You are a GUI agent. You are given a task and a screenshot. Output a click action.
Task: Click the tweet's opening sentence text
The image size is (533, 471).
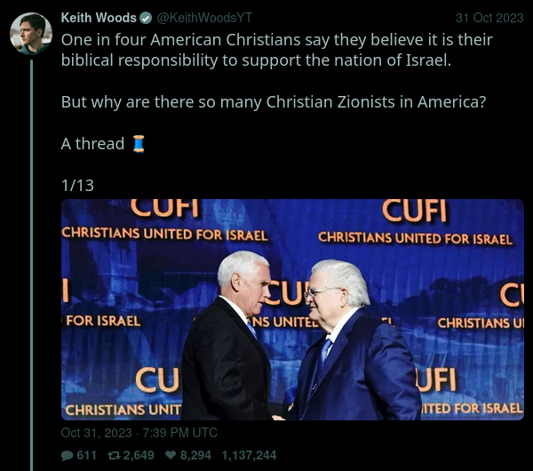click(x=276, y=50)
